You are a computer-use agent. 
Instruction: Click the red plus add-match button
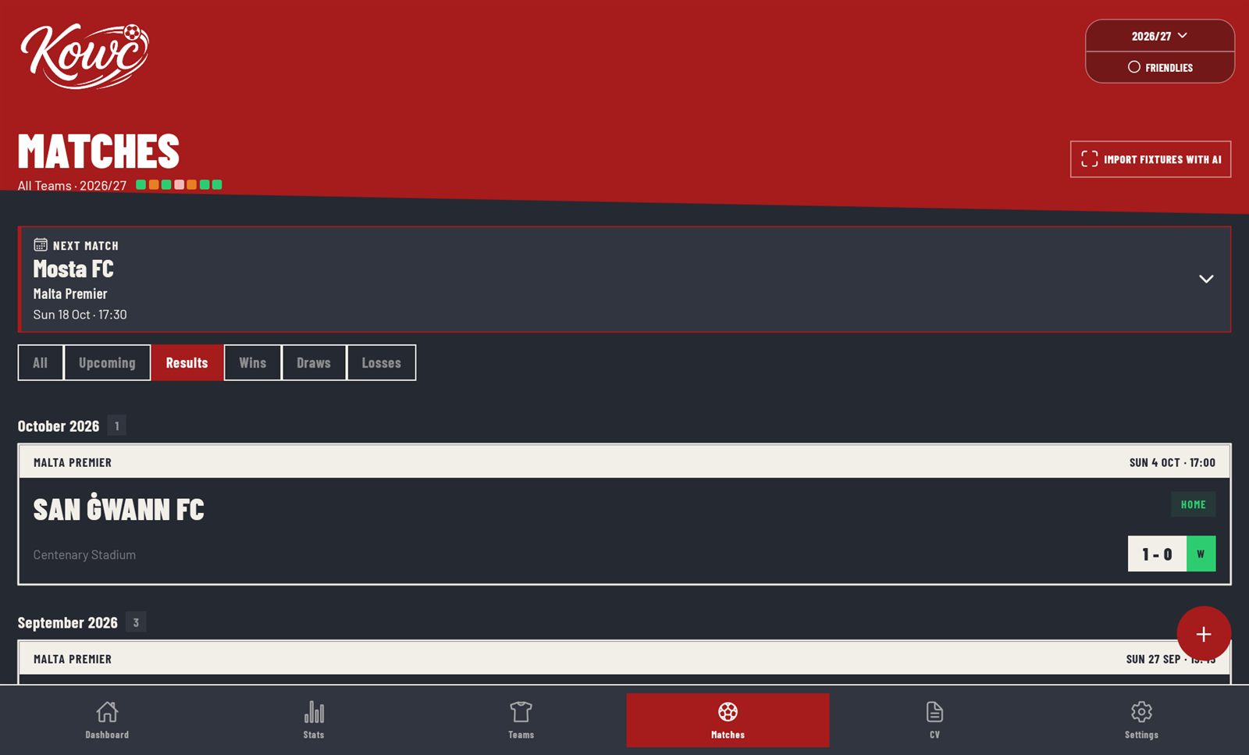pos(1204,634)
